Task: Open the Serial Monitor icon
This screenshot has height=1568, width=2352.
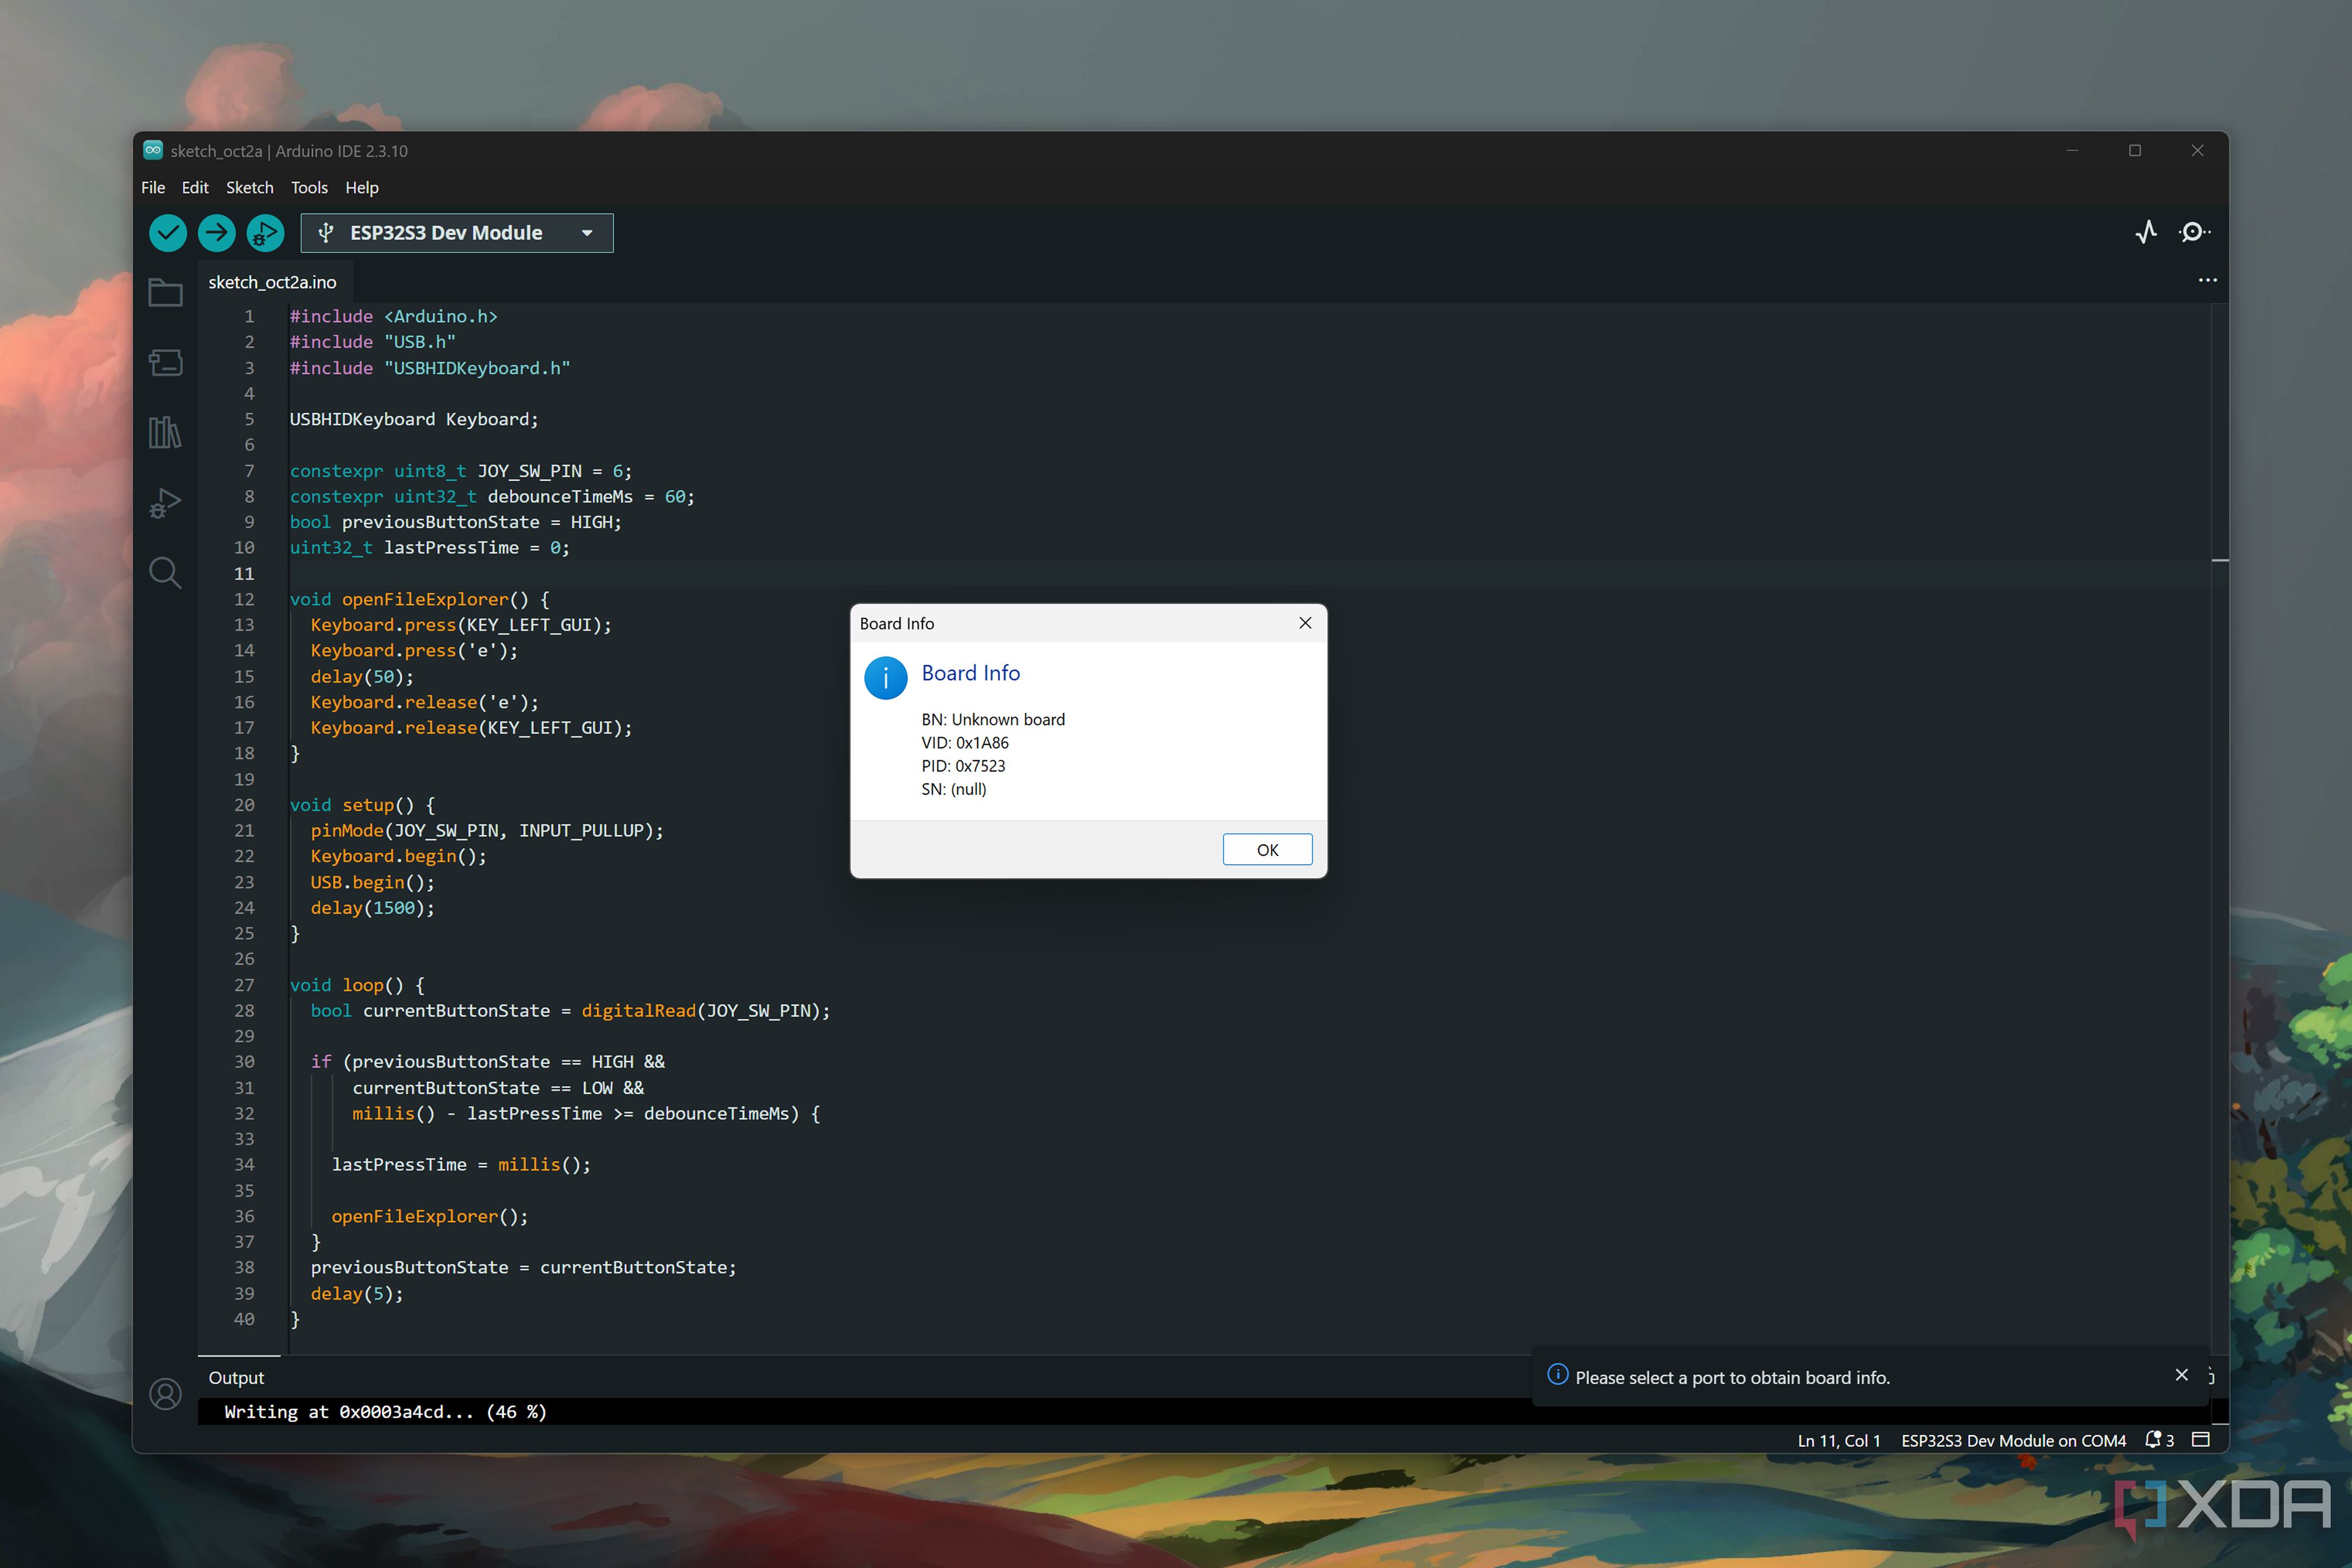Action: (2194, 232)
